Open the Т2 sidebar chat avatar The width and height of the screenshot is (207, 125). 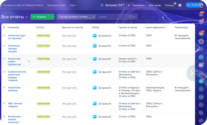(x=201, y=81)
